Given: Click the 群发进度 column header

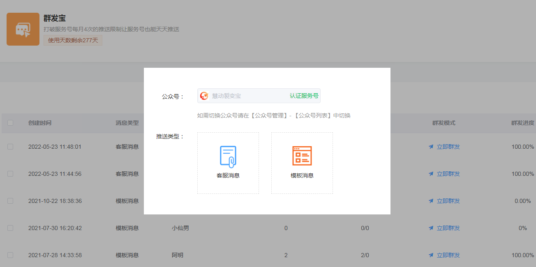Looking at the screenshot, I should tap(523, 123).
